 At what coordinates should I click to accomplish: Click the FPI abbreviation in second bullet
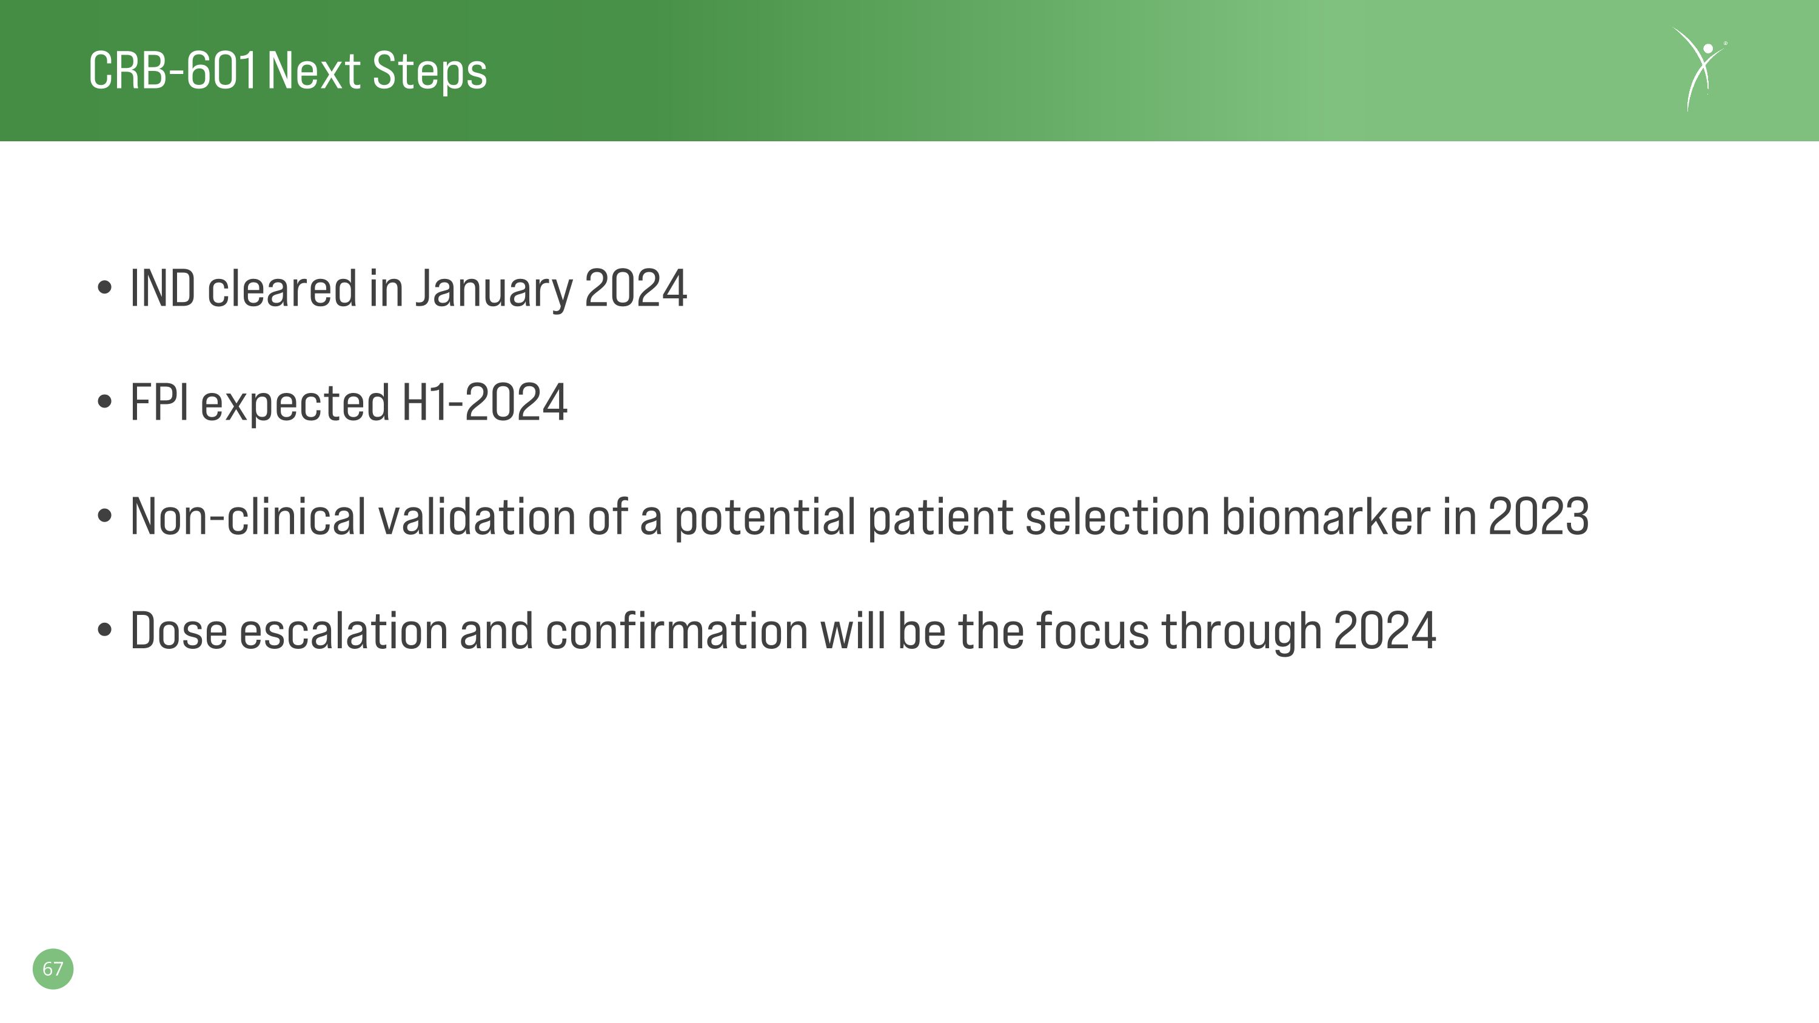tap(159, 403)
